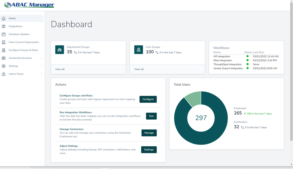Viewport: 293px width, 169px height.
Task: Click the User Groups count 100
Action: click(150, 52)
